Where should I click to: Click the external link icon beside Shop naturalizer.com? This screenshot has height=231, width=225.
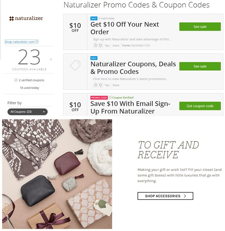[x=37, y=42]
